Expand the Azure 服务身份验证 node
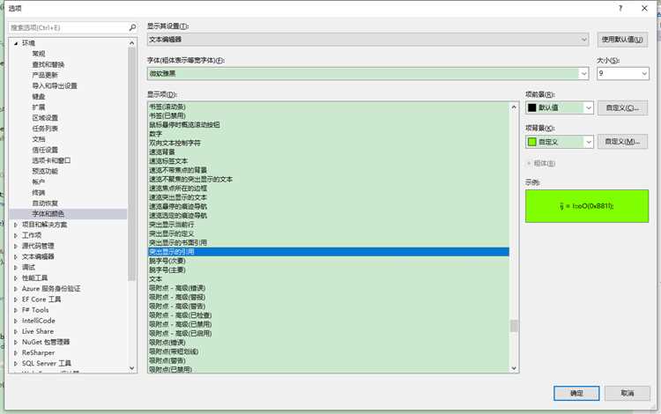This screenshot has height=414, width=661. (16, 289)
